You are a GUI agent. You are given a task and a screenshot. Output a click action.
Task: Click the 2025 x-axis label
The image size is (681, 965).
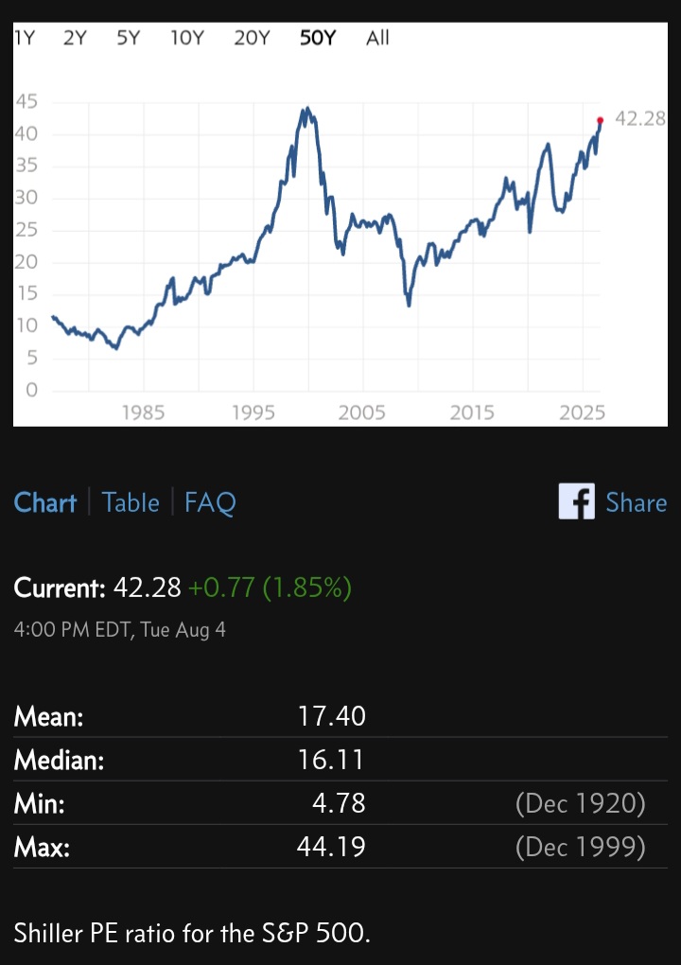click(582, 412)
